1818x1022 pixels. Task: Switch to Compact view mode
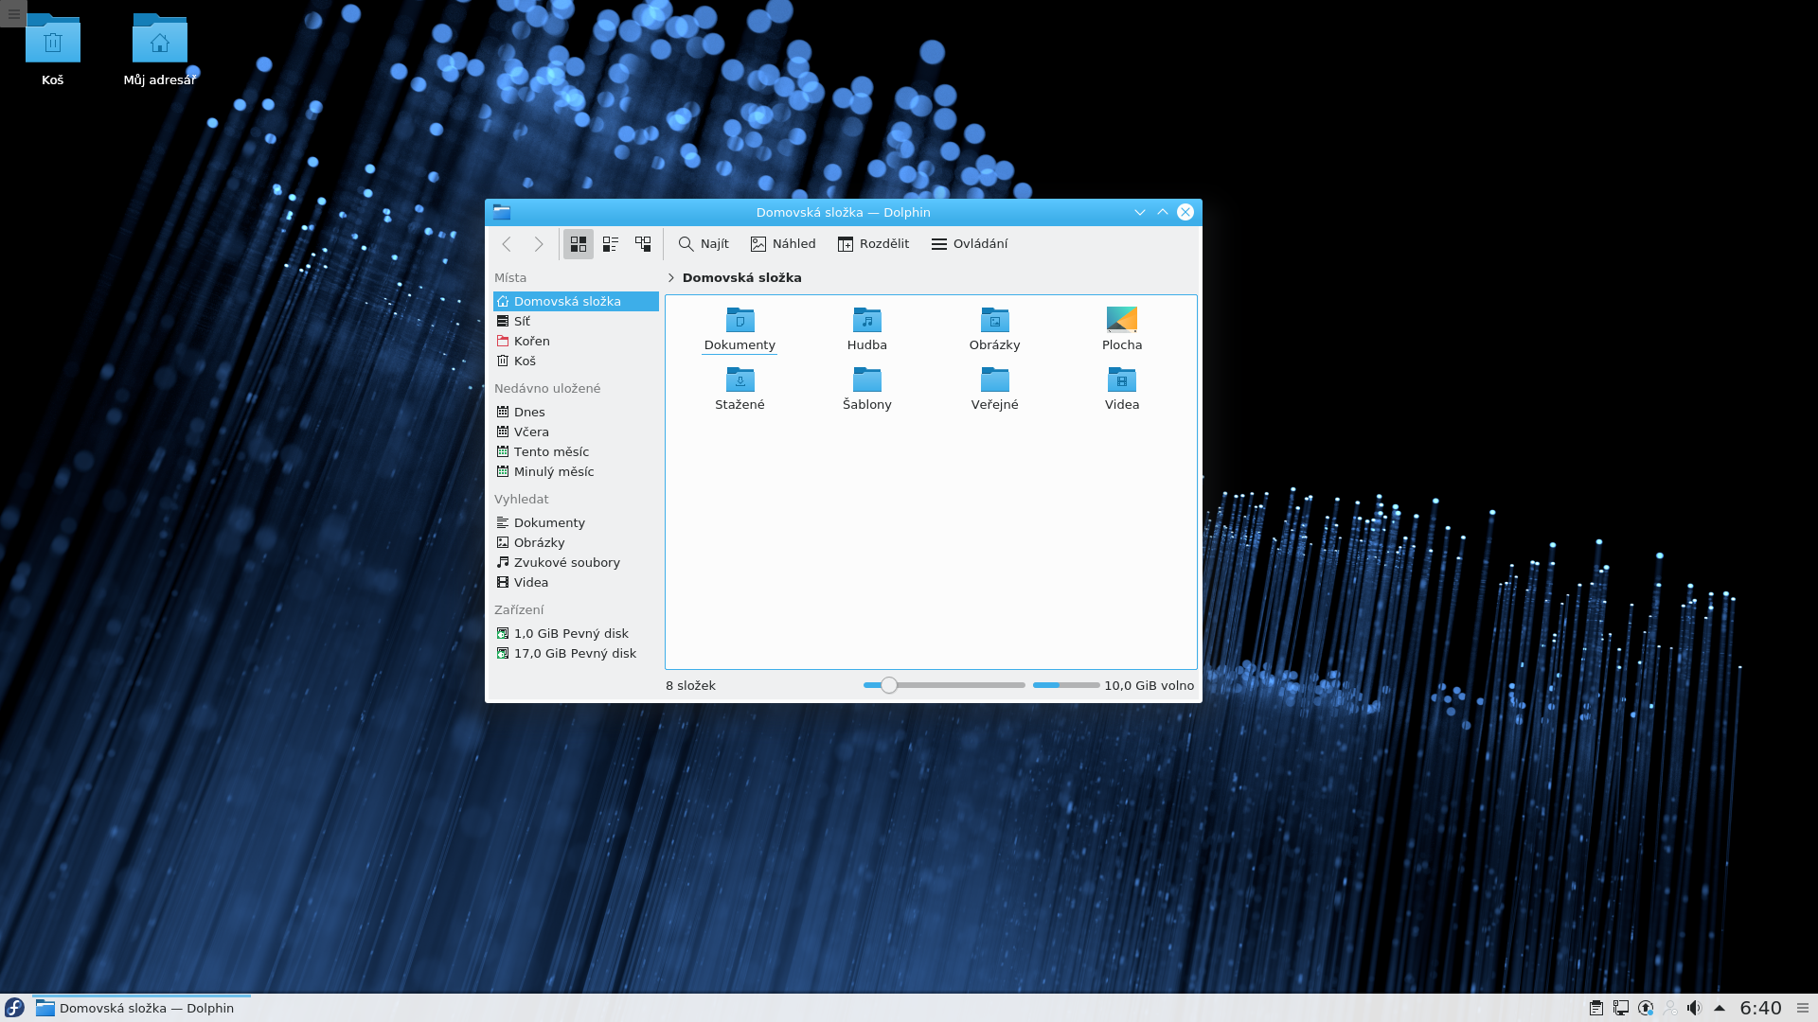coord(611,244)
